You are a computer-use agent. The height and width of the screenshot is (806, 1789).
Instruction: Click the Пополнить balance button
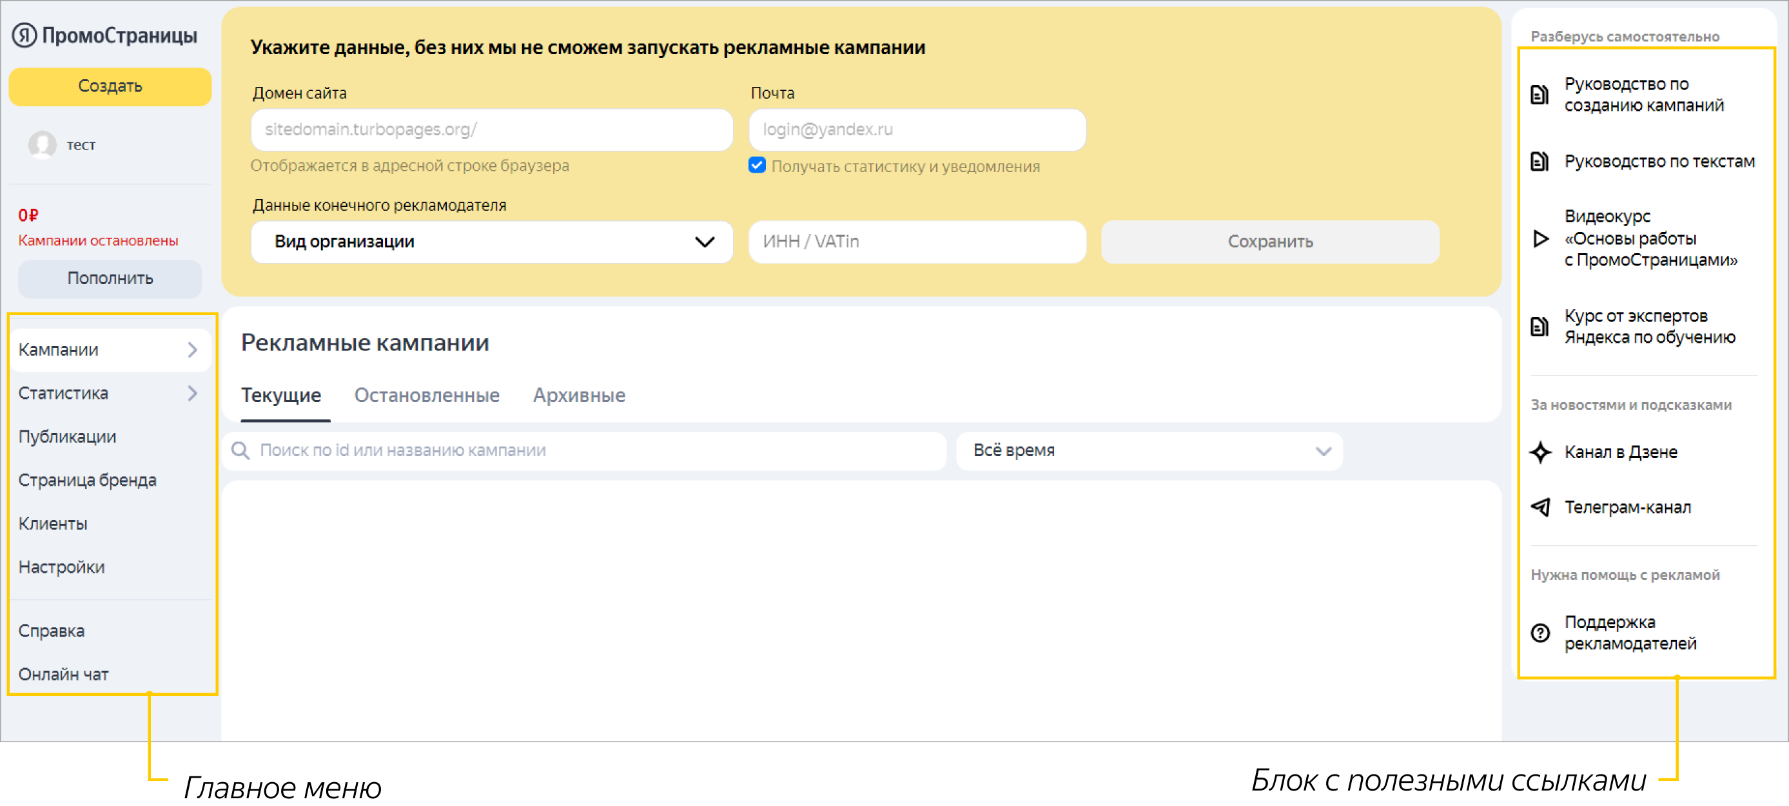tap(110, 278)
